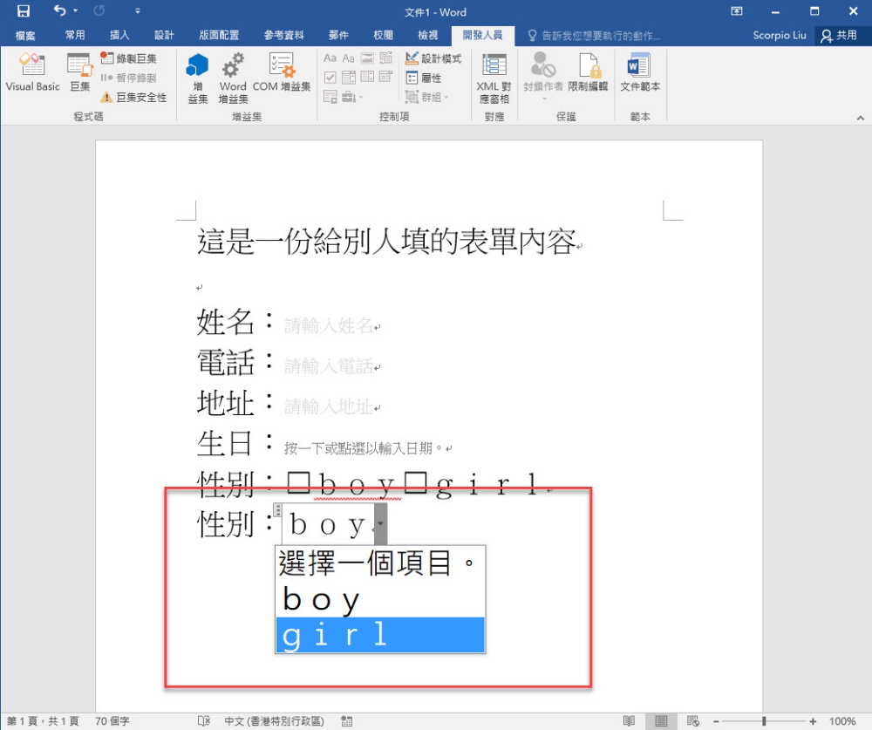Open the Visual Basic editor

[32, 72]
